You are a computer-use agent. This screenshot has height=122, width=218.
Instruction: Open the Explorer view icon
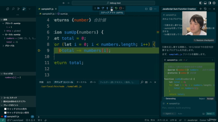click(7, 9)
